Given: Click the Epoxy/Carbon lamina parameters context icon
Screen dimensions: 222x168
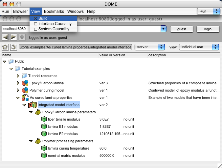Looking at the screenshot, I should click(x=38, y=112).
